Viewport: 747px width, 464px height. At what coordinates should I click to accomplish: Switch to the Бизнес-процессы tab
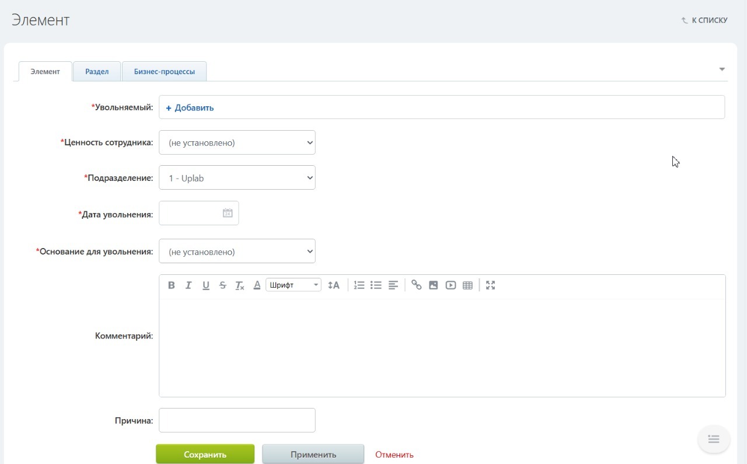click(164, 72)
